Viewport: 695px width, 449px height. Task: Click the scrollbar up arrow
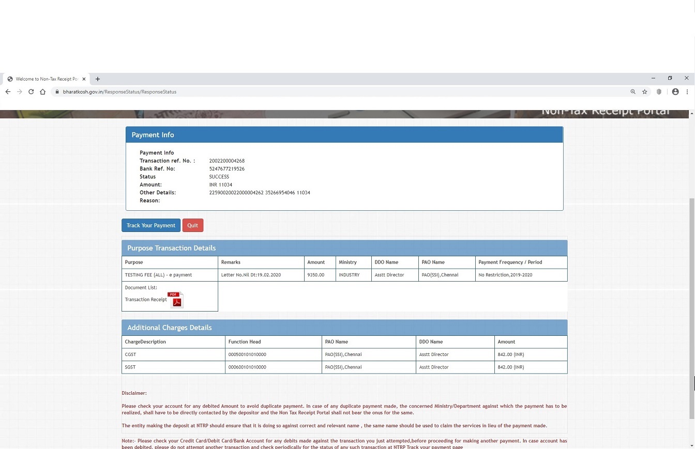tap(692, 113)
